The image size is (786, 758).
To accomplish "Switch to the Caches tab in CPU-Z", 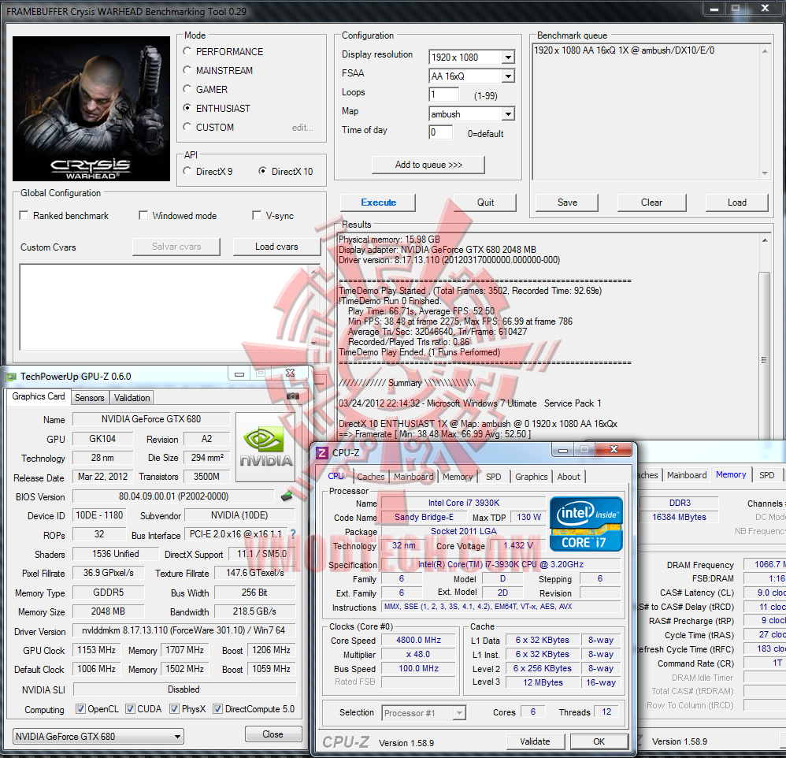I will 371,477.
